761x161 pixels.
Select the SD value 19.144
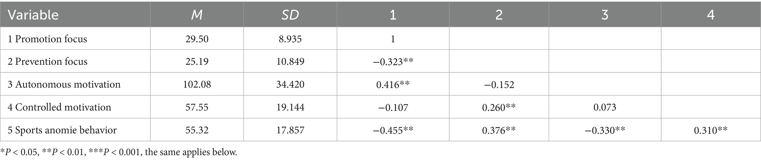[290, 107]
